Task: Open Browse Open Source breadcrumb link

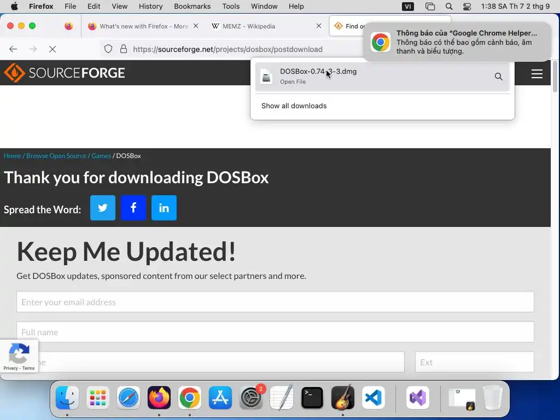Action: [56, 156]
